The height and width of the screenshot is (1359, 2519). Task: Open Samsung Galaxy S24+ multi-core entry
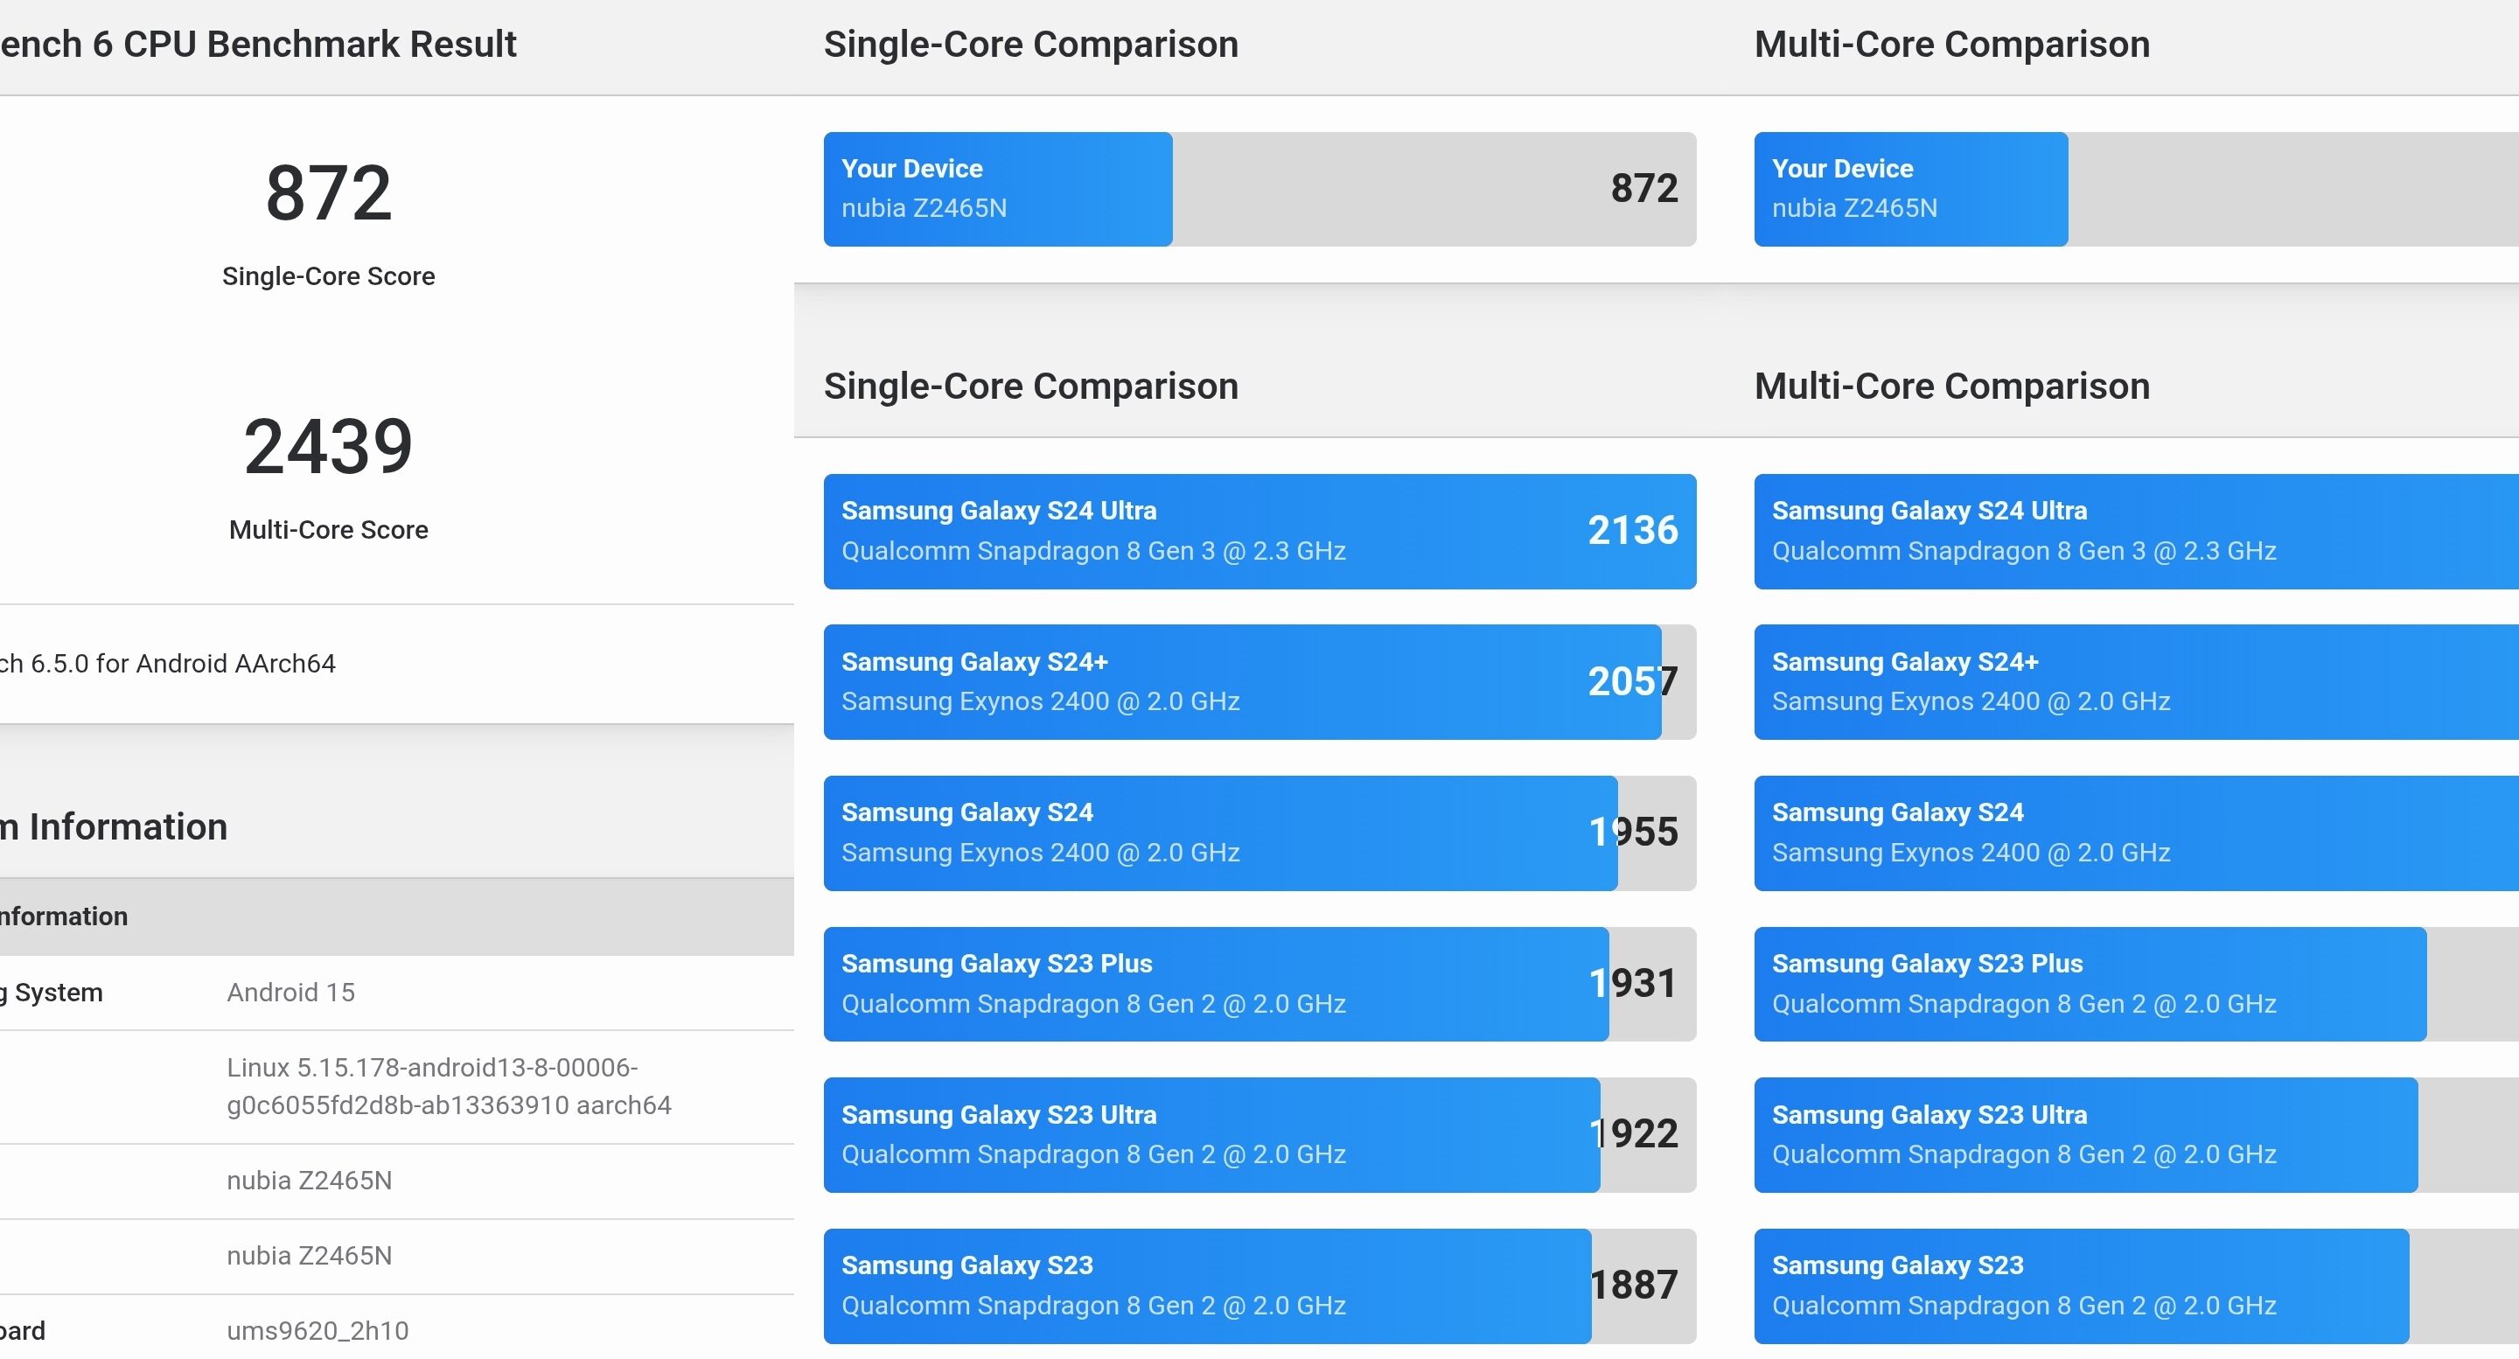coord(2132,681)
